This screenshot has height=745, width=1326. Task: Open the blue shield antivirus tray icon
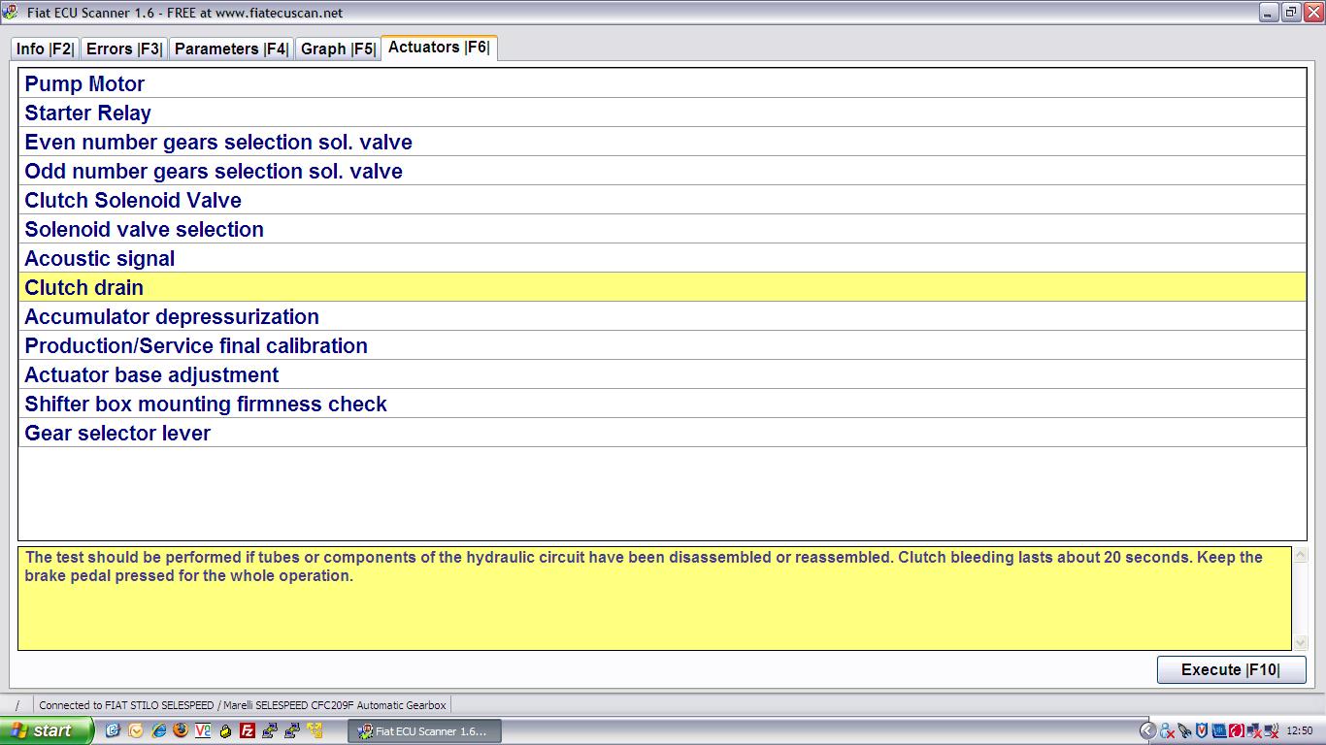[1202, 730]
